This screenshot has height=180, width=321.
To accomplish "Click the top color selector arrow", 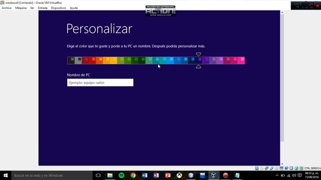I will [199, 54].
